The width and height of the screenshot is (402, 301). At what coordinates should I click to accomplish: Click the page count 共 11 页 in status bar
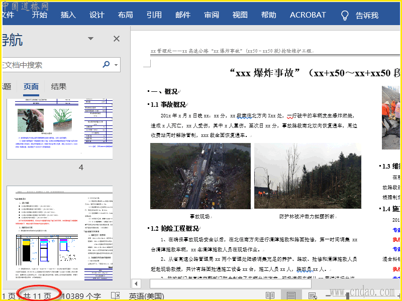37,296
